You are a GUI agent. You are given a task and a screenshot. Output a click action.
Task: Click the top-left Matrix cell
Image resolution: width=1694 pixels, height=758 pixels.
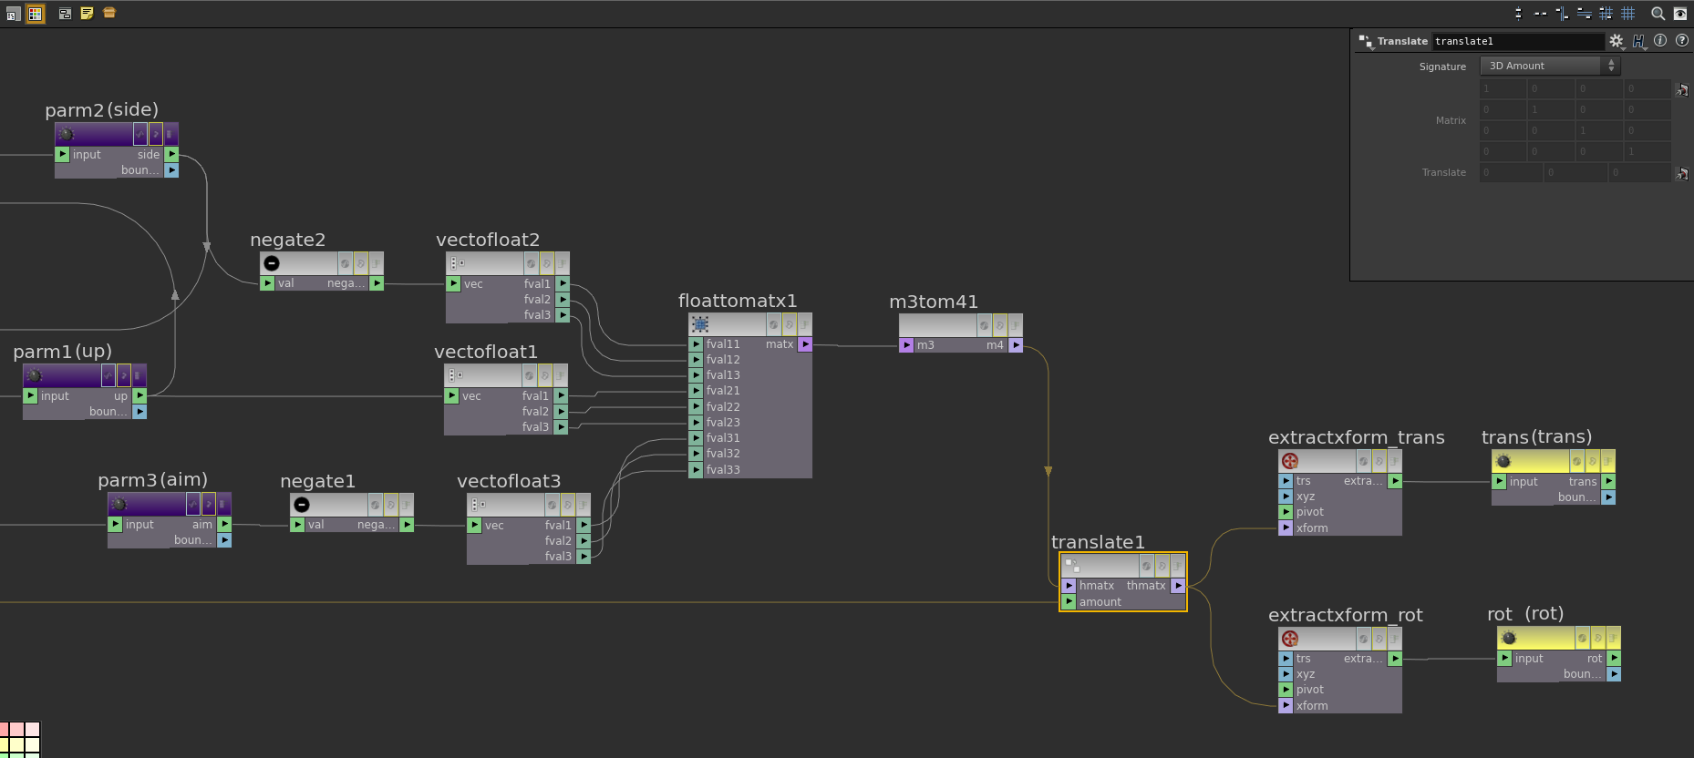point(1503,88)
